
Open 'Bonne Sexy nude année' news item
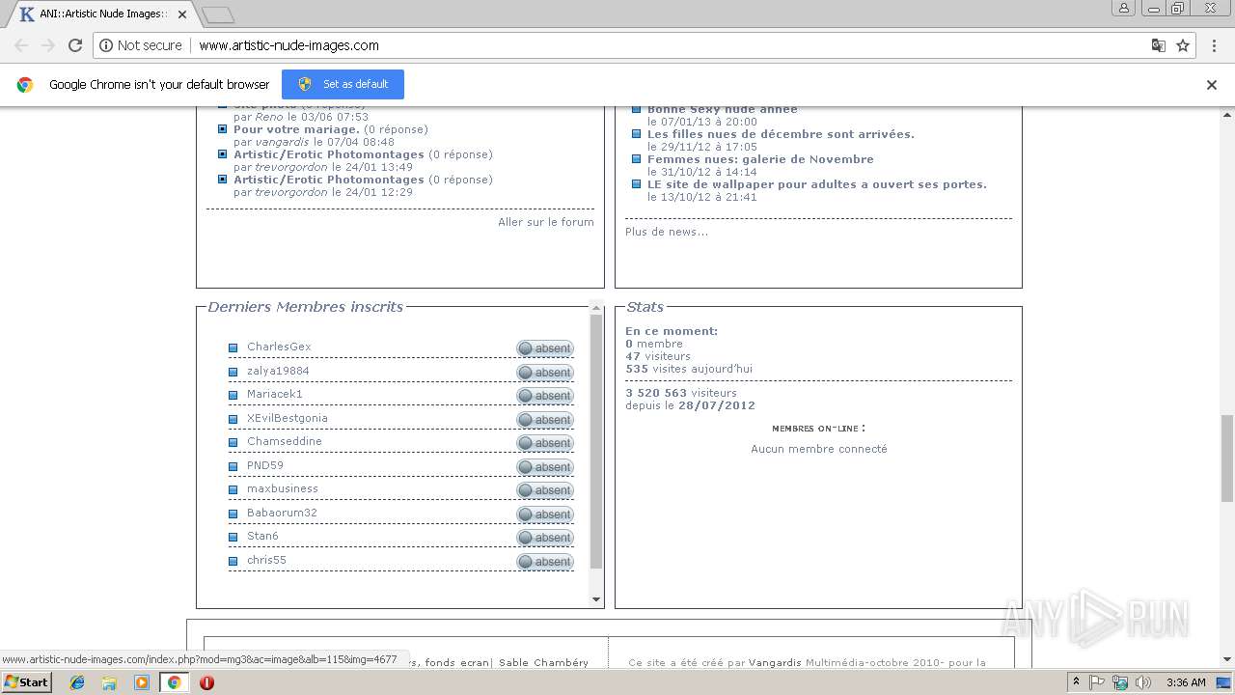pyautogui.click(x=723, y=110)
